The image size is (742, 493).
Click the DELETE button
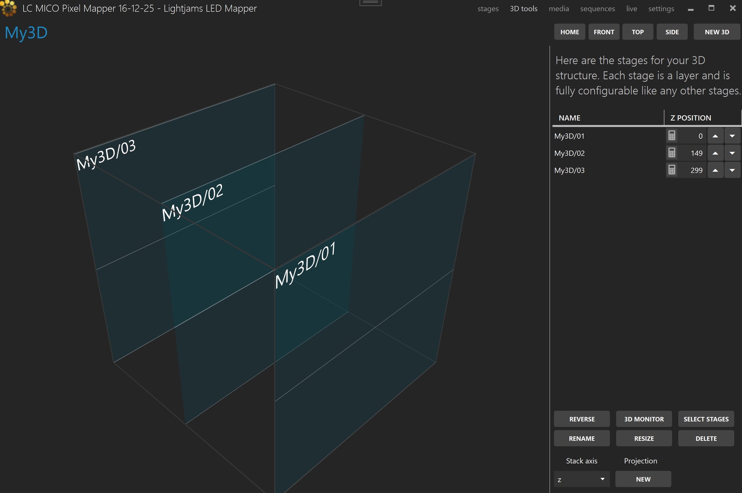point(706,438)
